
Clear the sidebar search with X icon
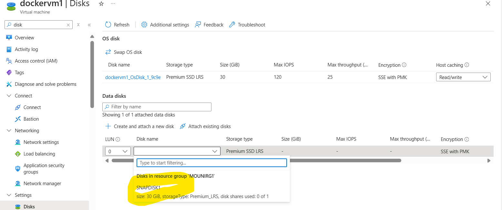(x=68, y=25)
